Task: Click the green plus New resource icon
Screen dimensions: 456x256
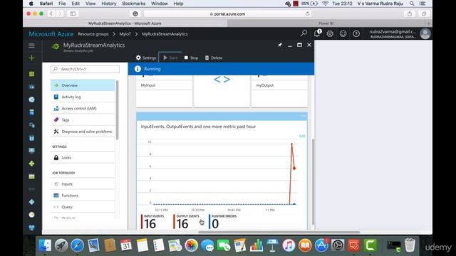Action: (x=31, y=58)
